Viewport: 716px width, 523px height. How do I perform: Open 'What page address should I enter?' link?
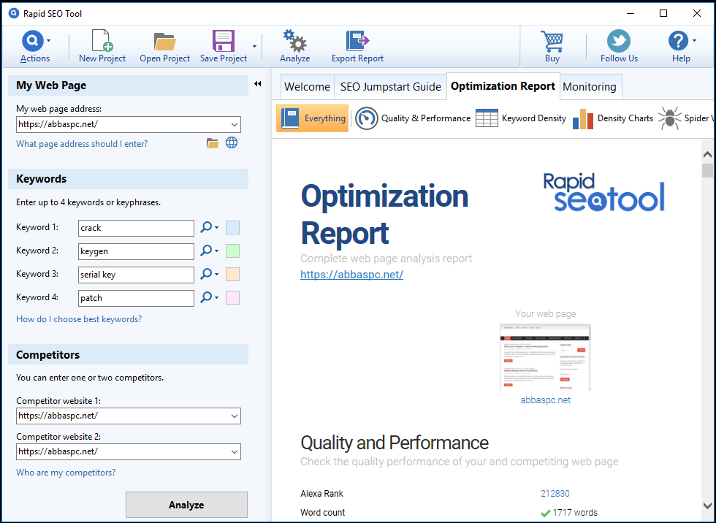coord(82,144)
